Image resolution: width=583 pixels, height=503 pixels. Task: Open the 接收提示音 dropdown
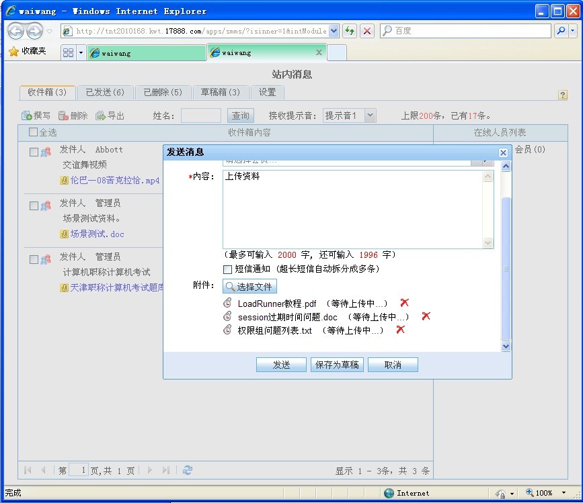click(x=370, y=116)
